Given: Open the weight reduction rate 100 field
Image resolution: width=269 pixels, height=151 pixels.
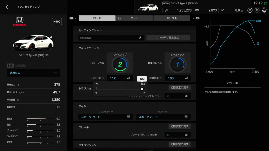Looking at the screenshot, I should tap(178, 78).
